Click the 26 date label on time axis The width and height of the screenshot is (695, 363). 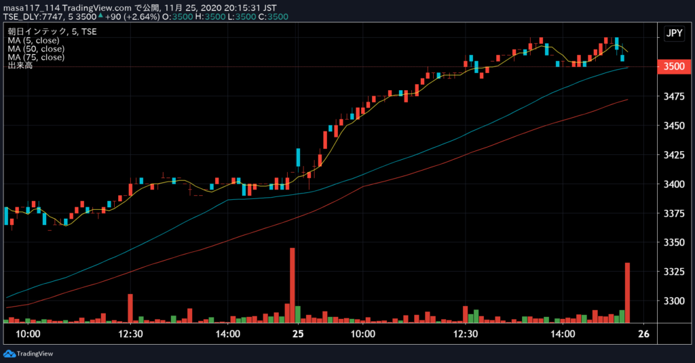[643, 334]
